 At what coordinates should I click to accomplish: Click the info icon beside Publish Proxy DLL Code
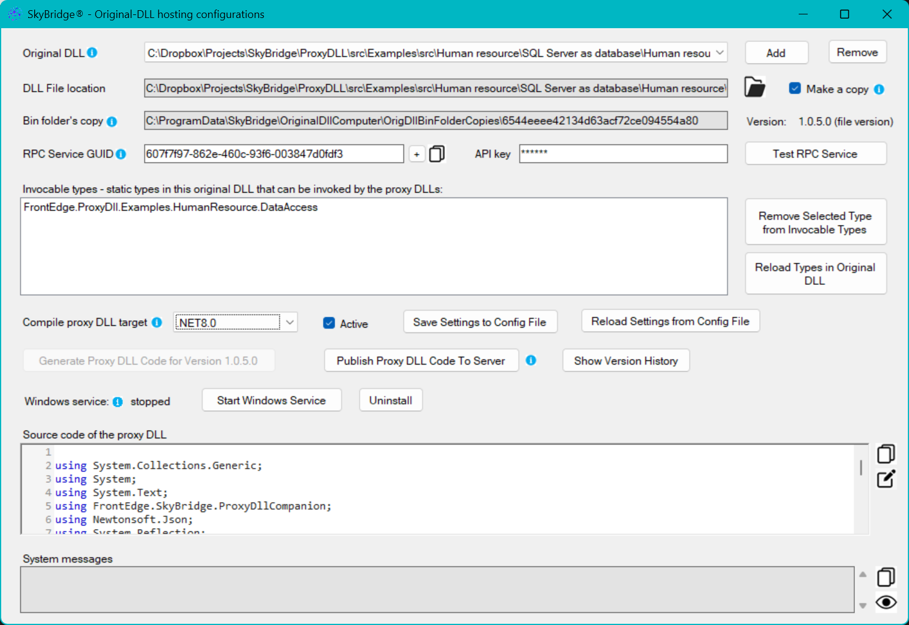click(531, 360)
